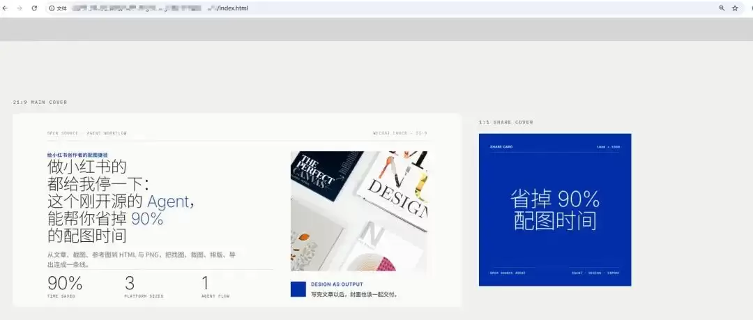
Task: Click the "PLATFORM SIZES" caption
Action: [x=144, y=296]
